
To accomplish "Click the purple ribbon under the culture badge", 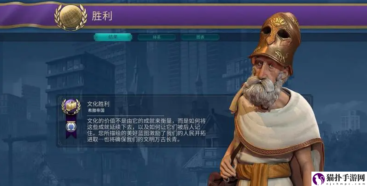I will (x=71, y=126).
